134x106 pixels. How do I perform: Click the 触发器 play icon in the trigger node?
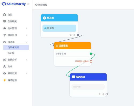44,18
